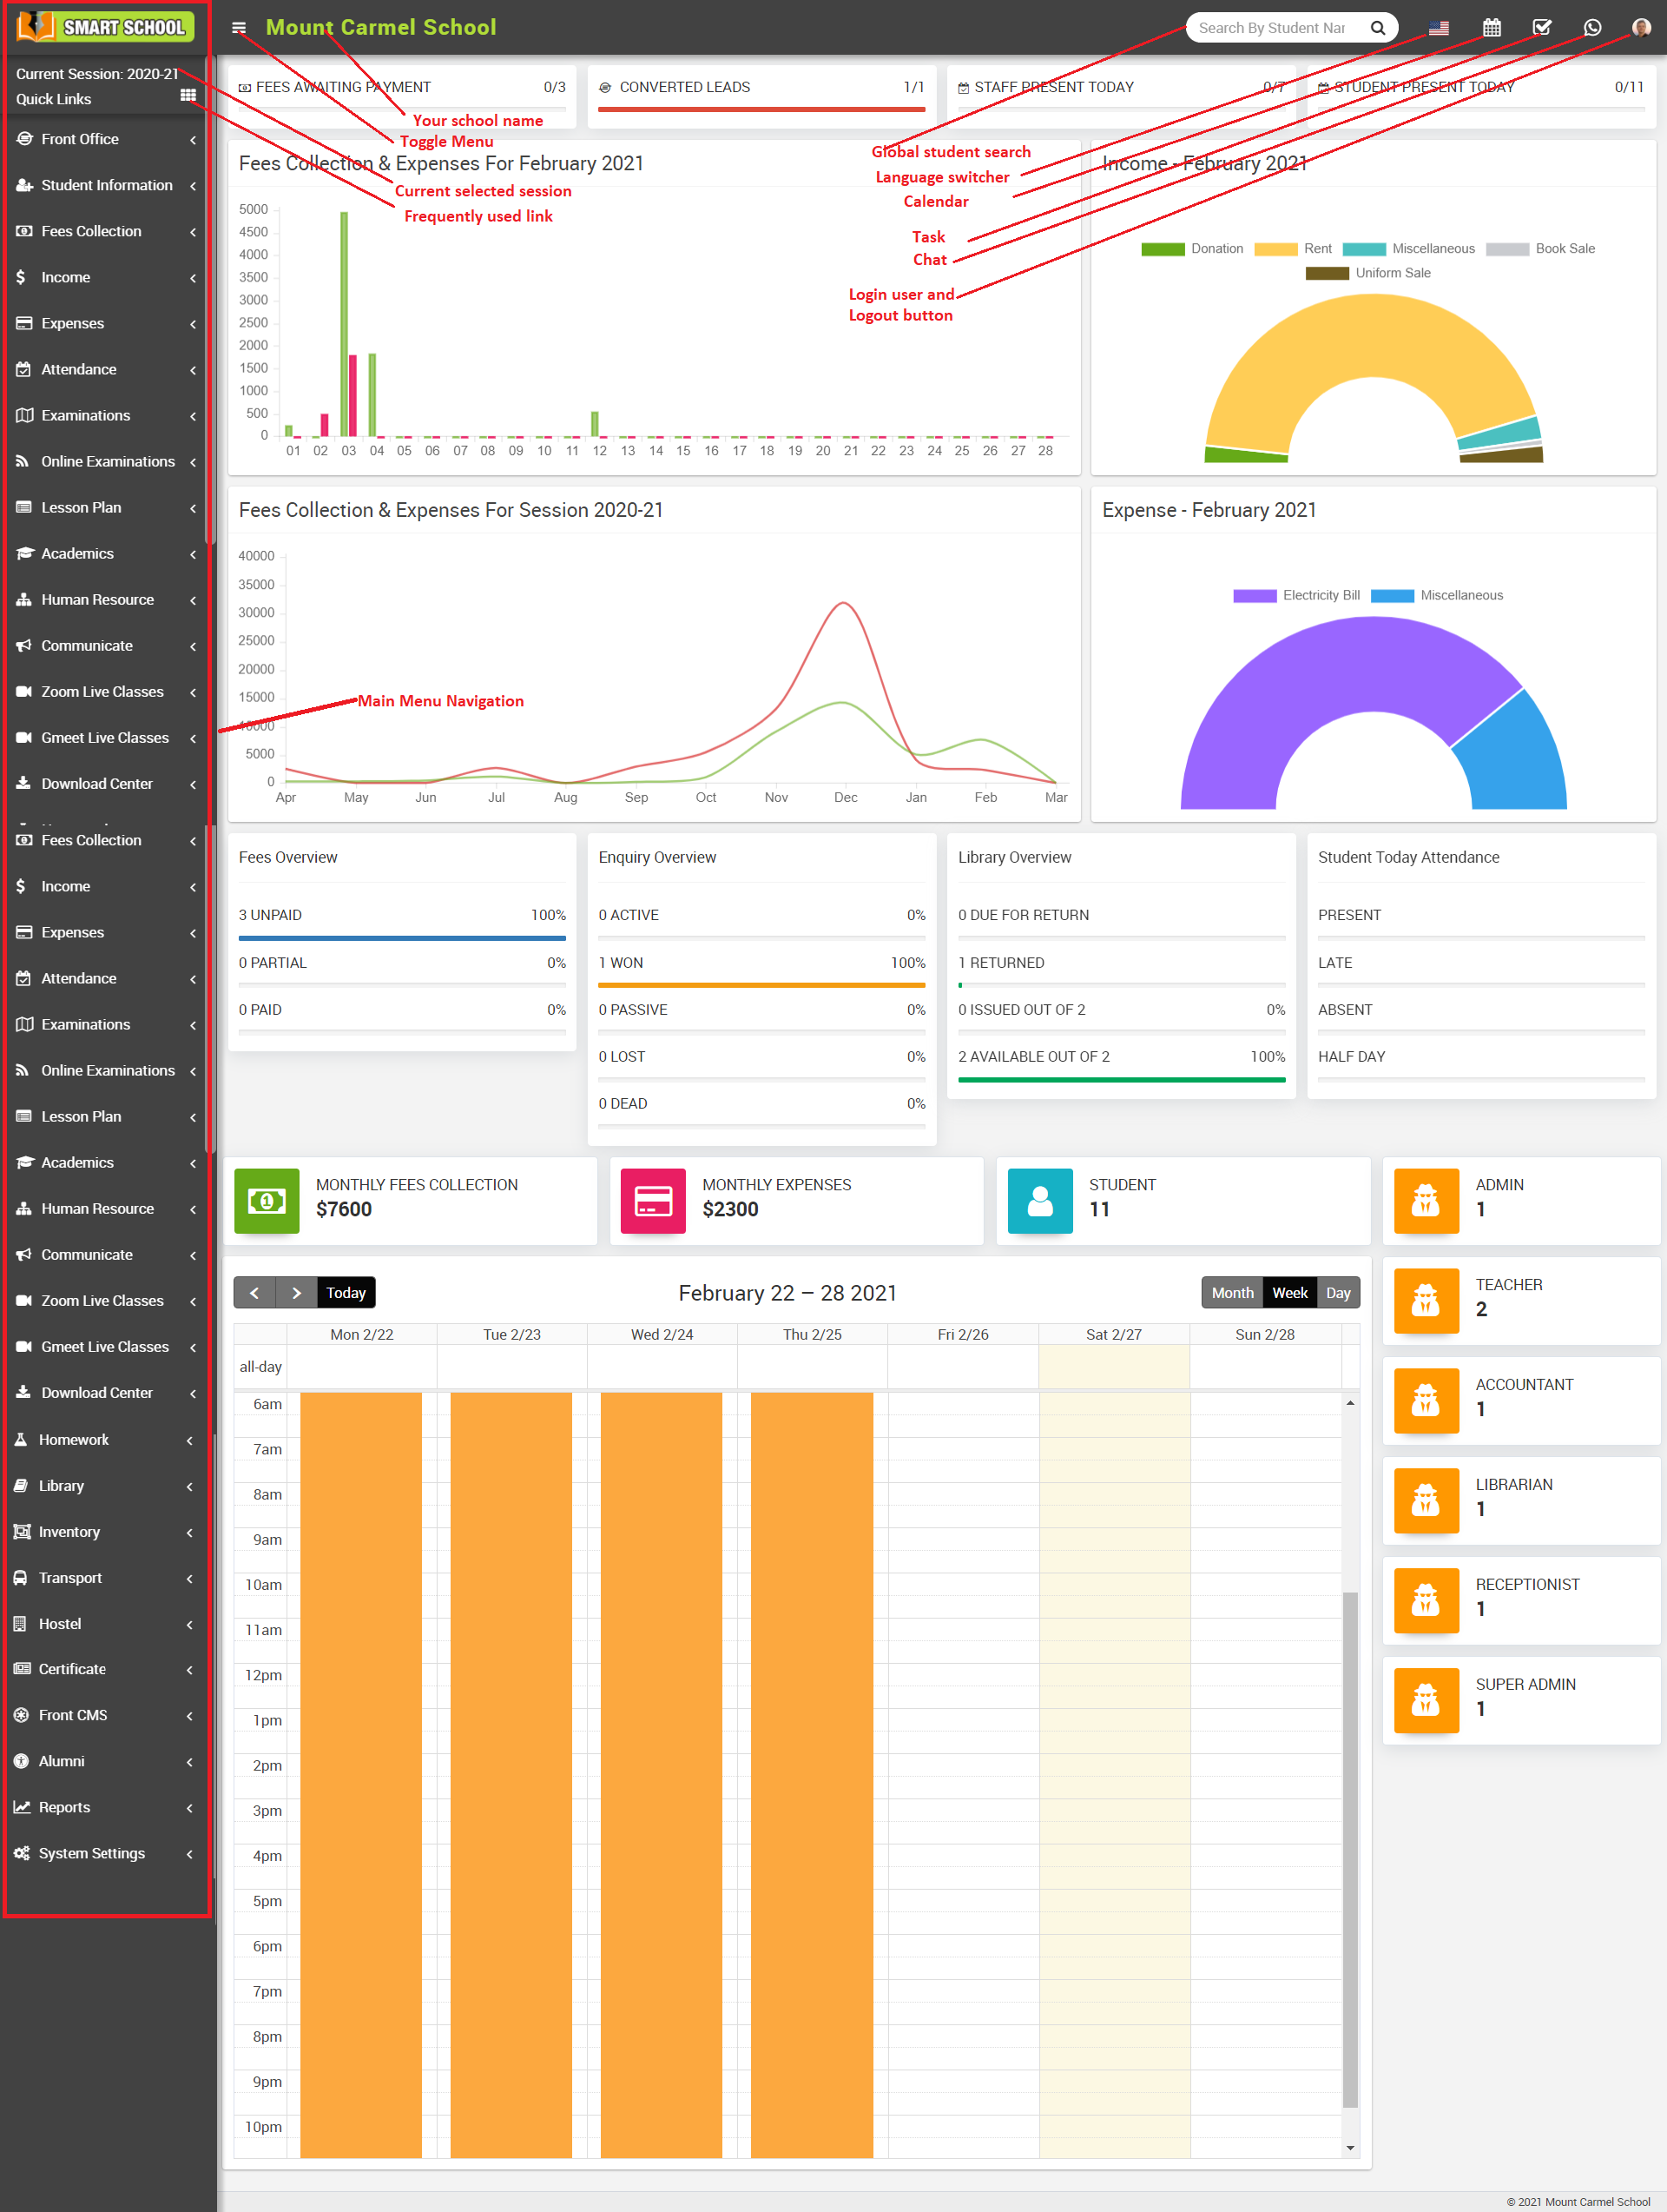Switch calendar to Month view
This screenshot has width=1667, height=2212.
coord(1231,1293)
